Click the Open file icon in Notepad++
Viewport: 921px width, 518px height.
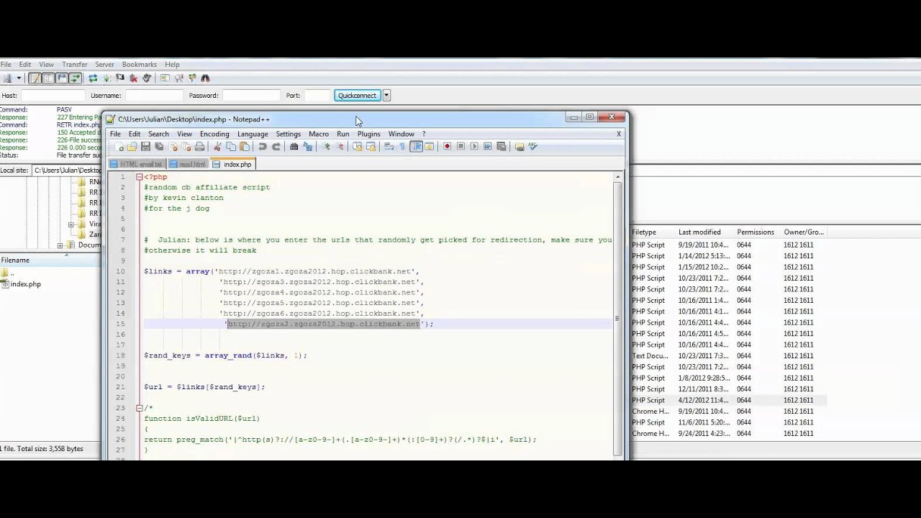132,147
